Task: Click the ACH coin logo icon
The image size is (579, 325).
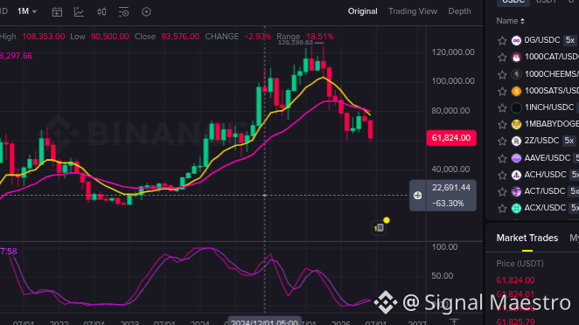Action: [516, 175]
